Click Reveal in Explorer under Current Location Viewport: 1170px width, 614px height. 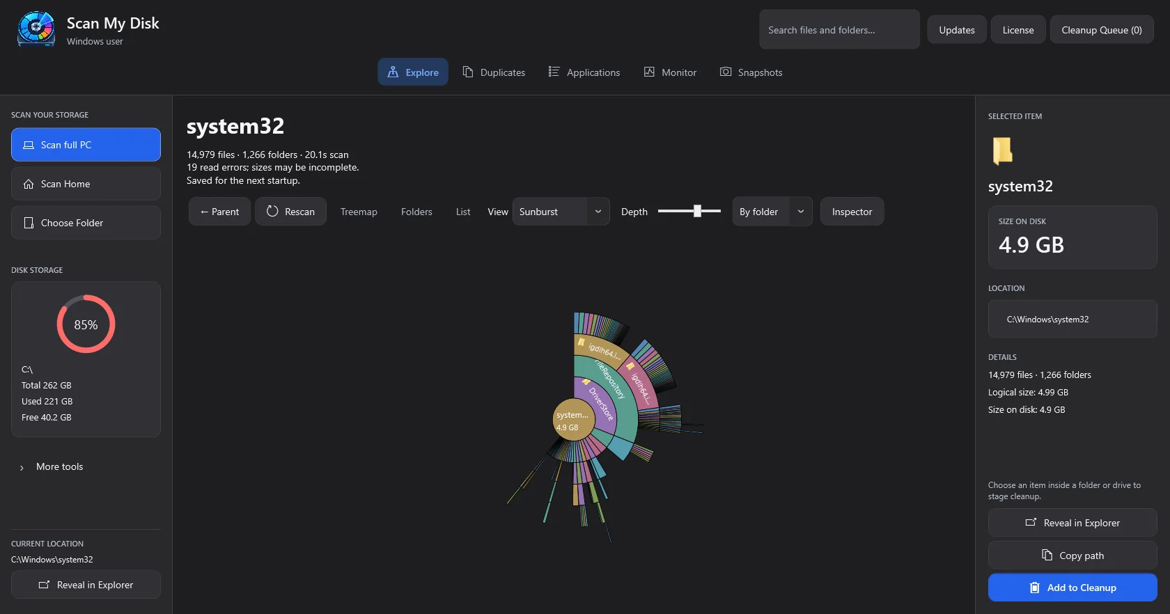(x=86, y=585)
